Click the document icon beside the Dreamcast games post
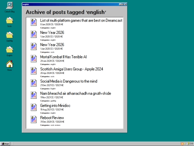 [x=34, y=22]
